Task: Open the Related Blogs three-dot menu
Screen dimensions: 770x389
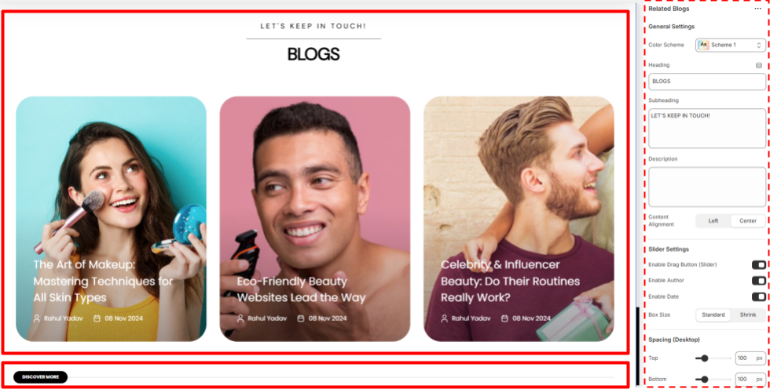Action: [757, 9]
